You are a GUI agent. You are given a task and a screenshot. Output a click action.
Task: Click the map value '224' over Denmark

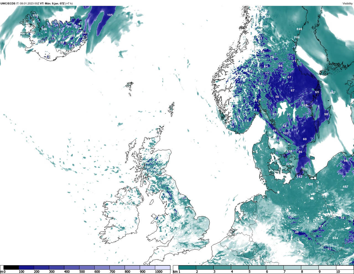tap(289, 164)
